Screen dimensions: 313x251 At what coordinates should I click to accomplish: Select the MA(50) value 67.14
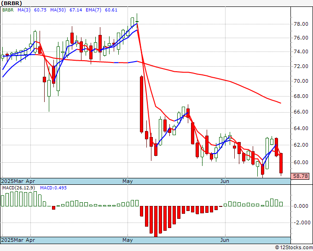coord(75,10)
